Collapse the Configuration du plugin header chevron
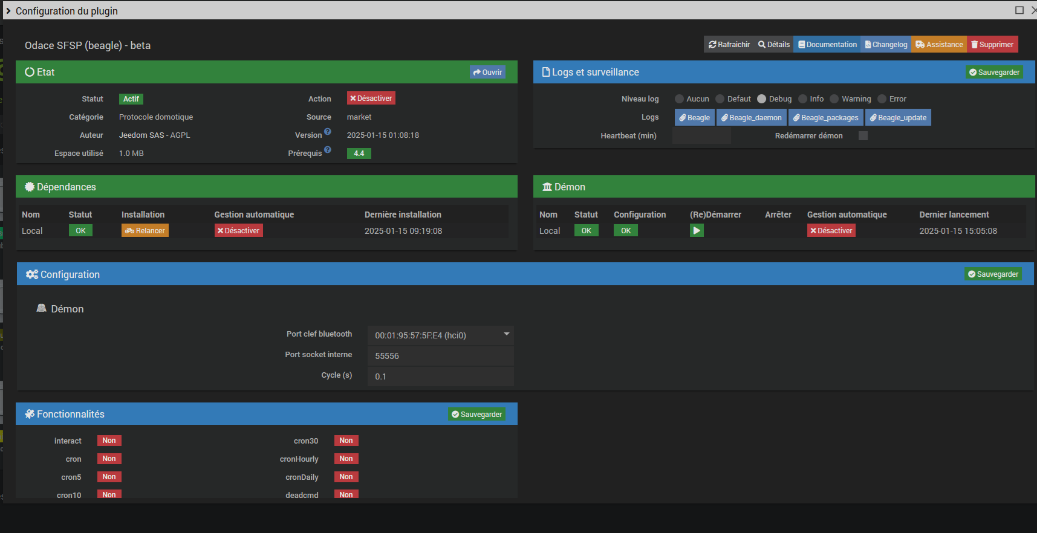The width and height of the screenshot is (1037, 533). [8, 11]
